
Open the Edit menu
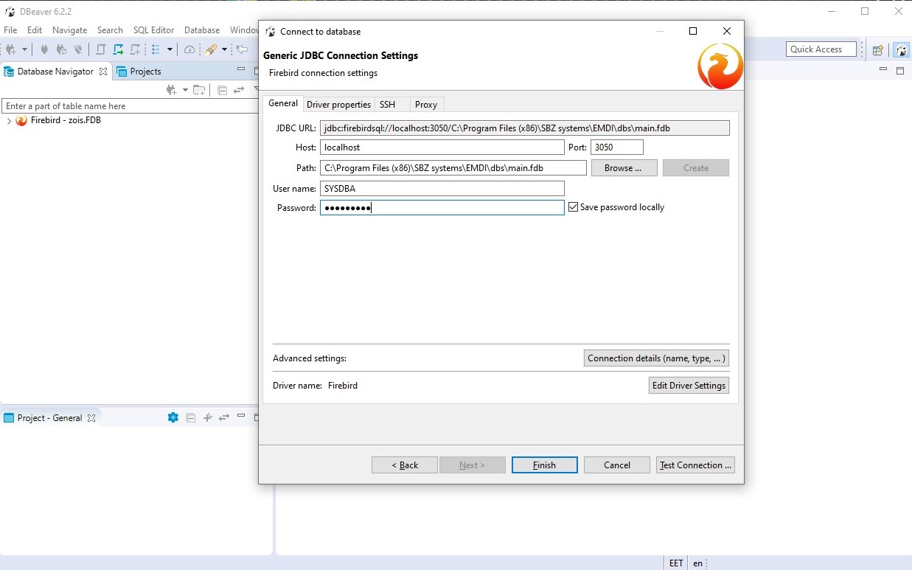pyautogui.click(x=35, y=30)
